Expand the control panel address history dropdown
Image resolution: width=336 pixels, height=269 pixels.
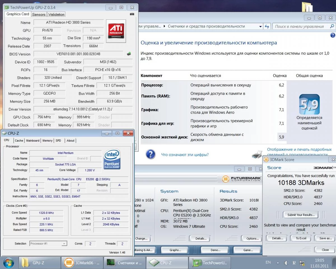coord(260,26)
